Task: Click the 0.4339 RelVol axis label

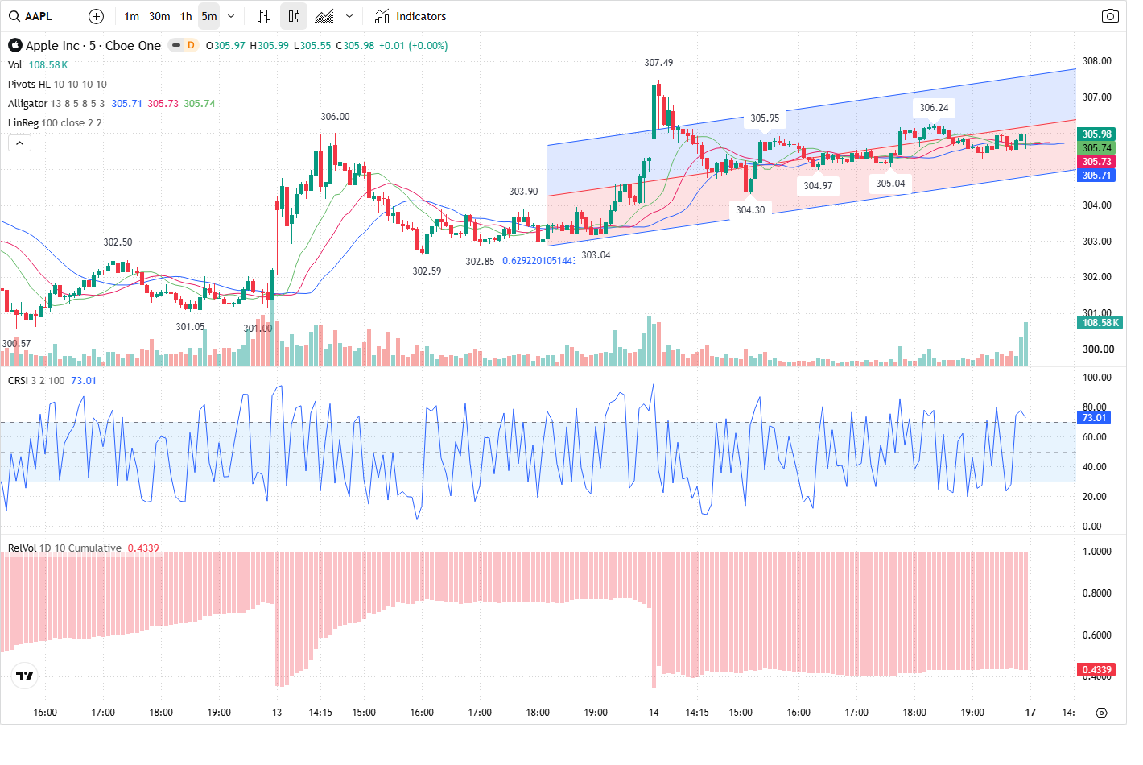Action: click(1096, 670)
